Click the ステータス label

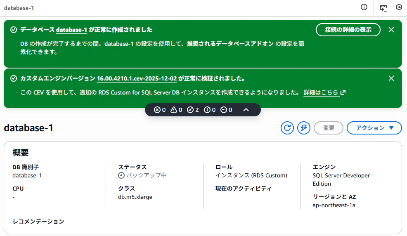pyautogui.click(x=133, y=167)
